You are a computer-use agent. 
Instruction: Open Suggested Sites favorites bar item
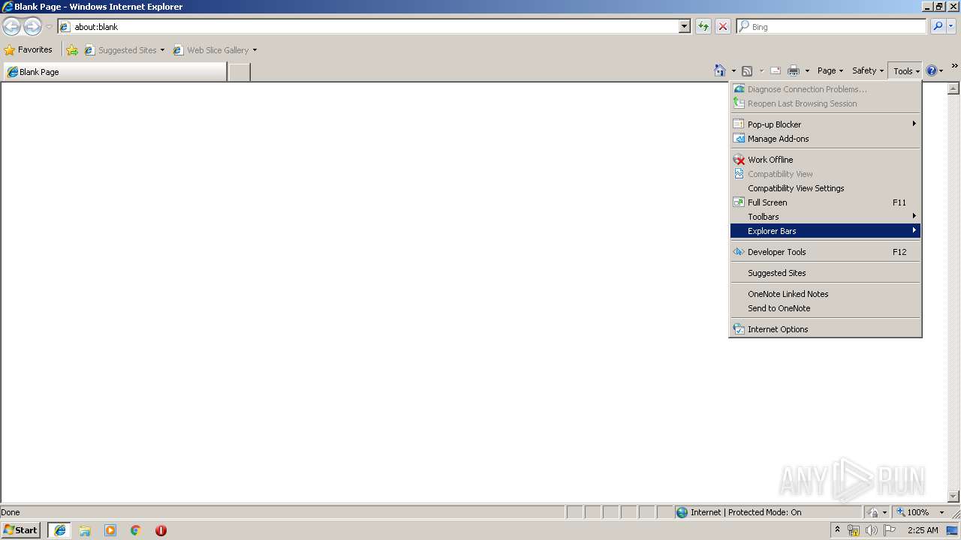point(124,50)
